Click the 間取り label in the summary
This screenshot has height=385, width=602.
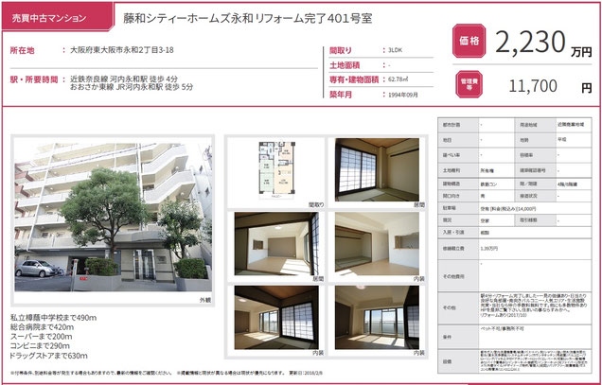[x=341, y=50]
